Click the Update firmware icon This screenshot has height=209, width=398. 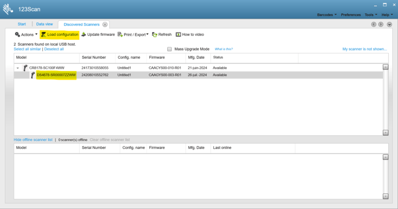(x=83, y=35)
